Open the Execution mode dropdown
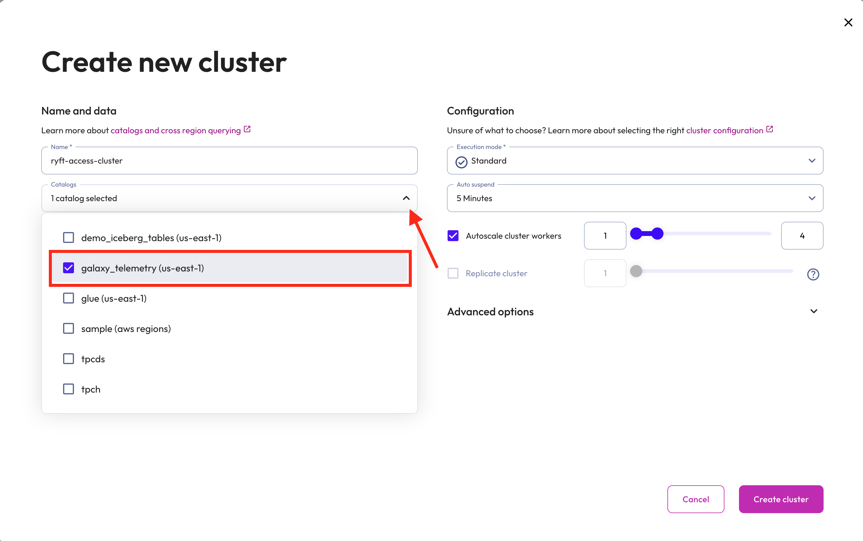Image resolution: width=863 pixels, height=541 pixels. (x=635, y=160)
